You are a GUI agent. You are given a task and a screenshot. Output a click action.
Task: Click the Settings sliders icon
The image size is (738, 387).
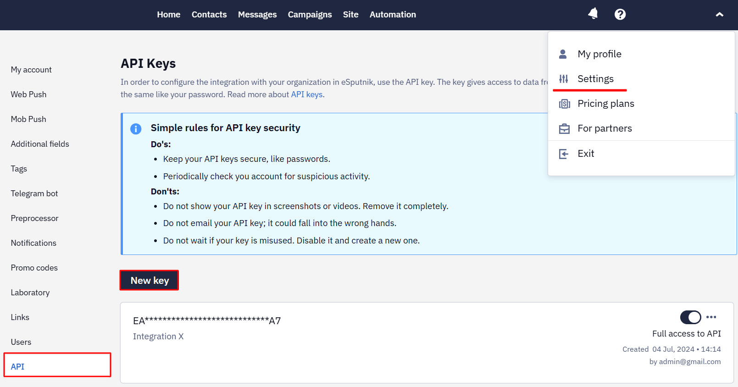(564, 79)
